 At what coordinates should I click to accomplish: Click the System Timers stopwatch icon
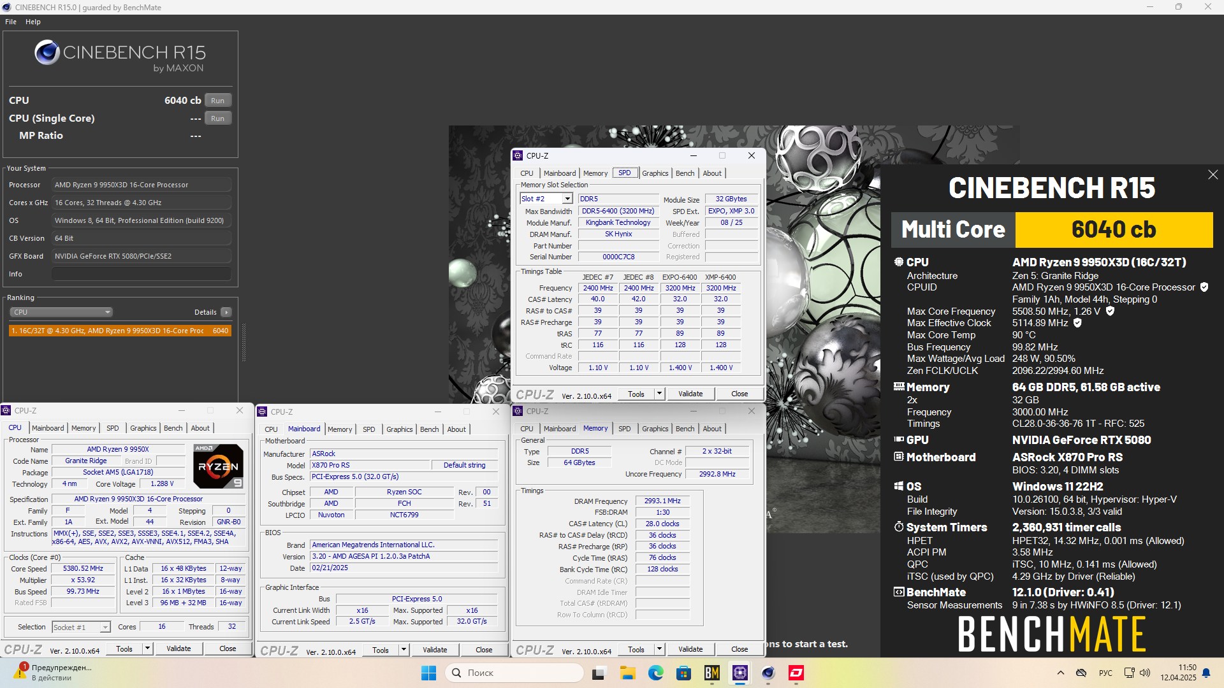899,527
